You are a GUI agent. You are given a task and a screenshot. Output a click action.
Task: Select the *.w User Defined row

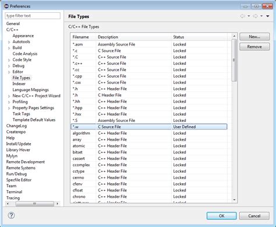point(149,127)
